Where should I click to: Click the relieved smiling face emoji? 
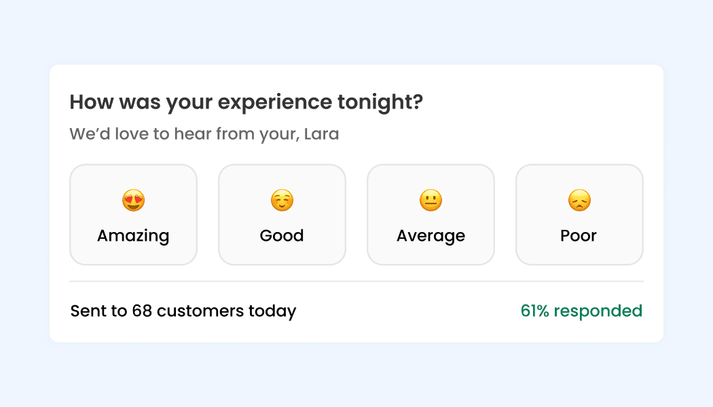(282, 200)
